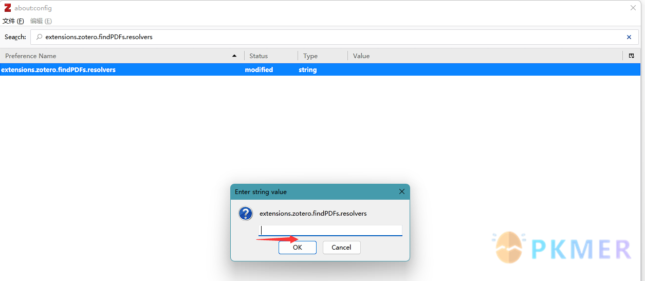This screenshot has width=645, height=281.
Task: Close the Enter string value dialog
Action: pos(402,191)
